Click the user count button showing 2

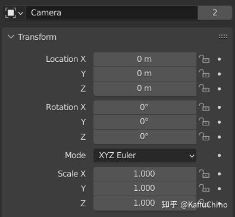215,13
